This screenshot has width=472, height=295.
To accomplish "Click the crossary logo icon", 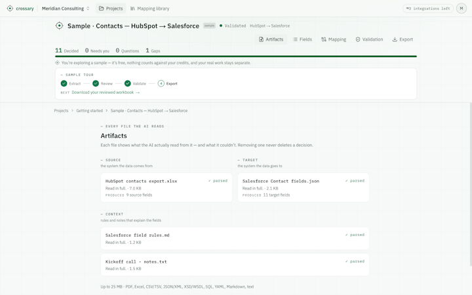I will coord(10,9).
